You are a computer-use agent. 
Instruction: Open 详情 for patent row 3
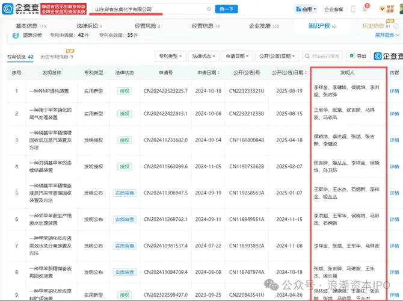click(x=394, y=140)
